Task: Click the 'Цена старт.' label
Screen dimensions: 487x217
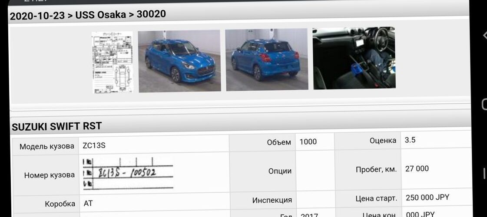Action: [x=376, y=198]
